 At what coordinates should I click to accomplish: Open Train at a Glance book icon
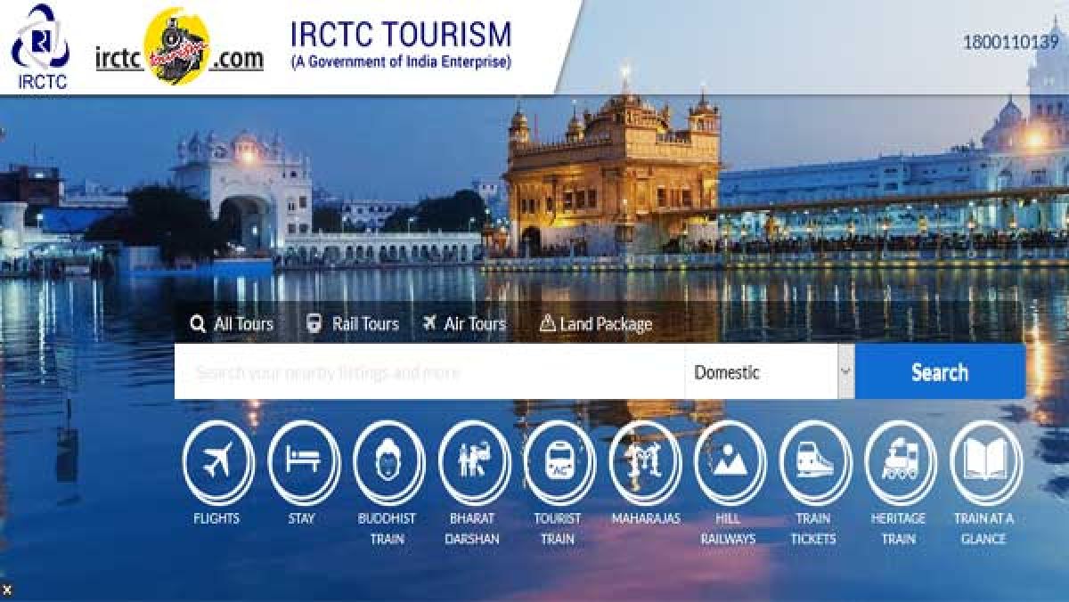point(985,462)
